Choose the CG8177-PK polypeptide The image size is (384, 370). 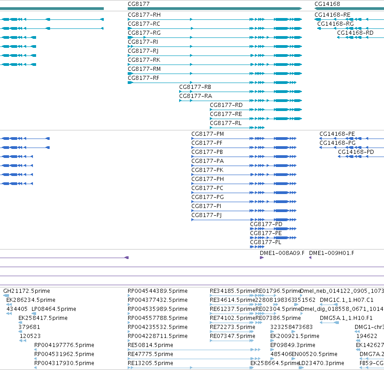208,170
